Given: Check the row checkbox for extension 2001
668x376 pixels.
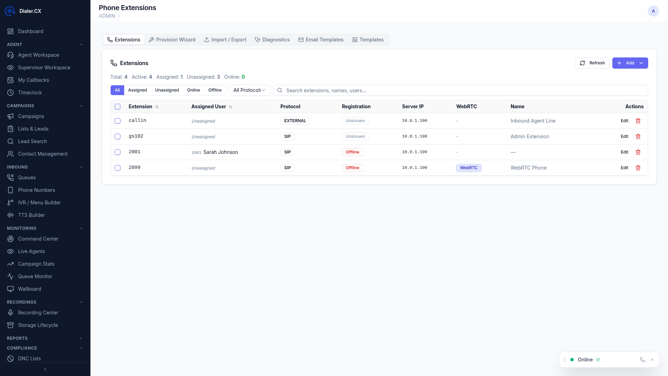Looking at the screenshot, I should pyautogui.click(x=117, y=152).
